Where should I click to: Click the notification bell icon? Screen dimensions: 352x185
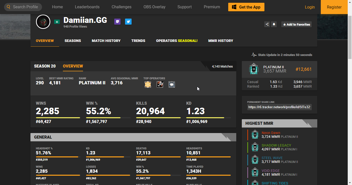click(x=274, y=24)
